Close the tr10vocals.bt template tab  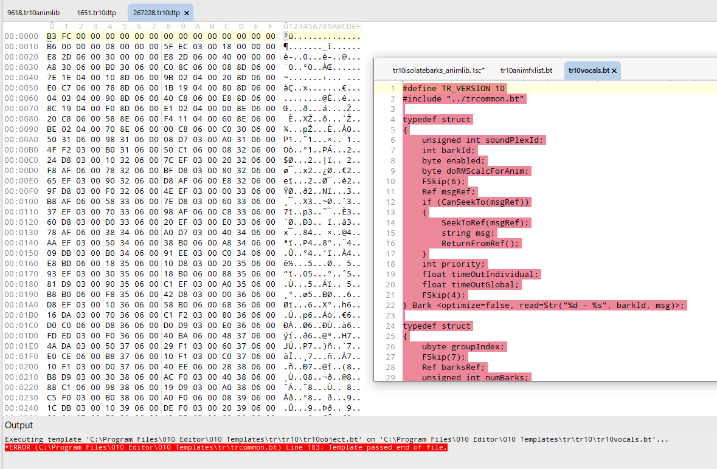[x=614, y=71]
